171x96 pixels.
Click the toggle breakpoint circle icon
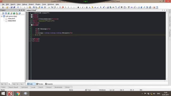click(60, 7)
